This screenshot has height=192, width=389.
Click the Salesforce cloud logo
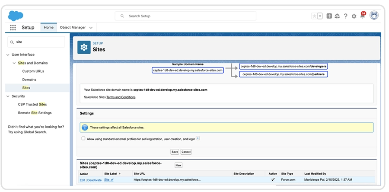(16, 16)
